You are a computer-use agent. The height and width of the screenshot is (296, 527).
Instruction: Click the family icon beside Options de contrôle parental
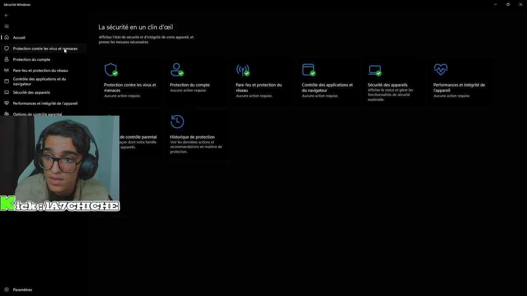click(7, 114)
